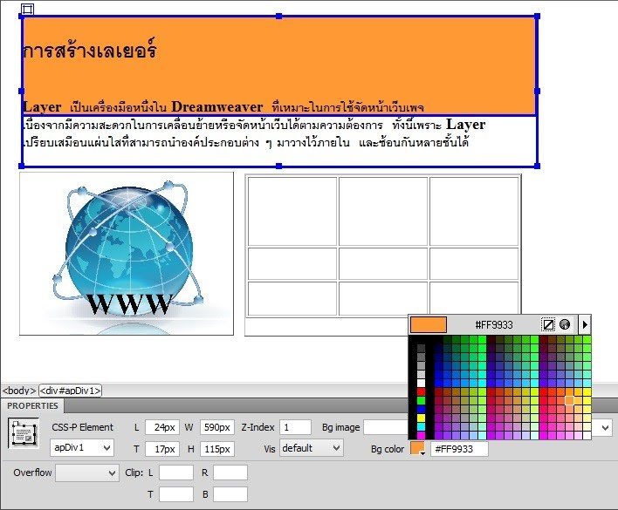Image resolution: width=618 pixels, height=510 pixels.
Task: Click the bottom center resize handle of apDiv1
Action: tap(279, 166)
